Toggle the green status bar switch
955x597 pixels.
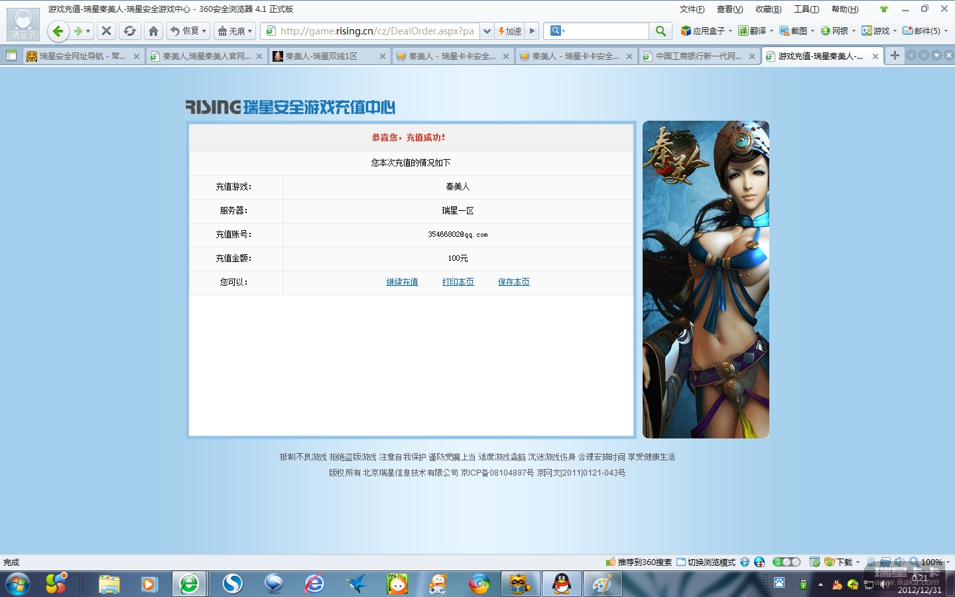coord(787,562)
